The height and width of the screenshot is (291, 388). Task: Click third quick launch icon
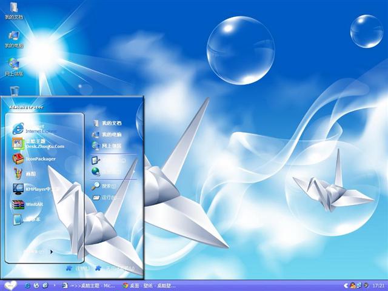pos(45,286)
